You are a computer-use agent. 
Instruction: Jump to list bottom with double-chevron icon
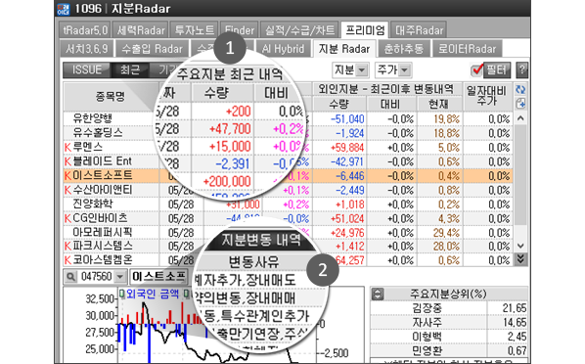[520, 258]
